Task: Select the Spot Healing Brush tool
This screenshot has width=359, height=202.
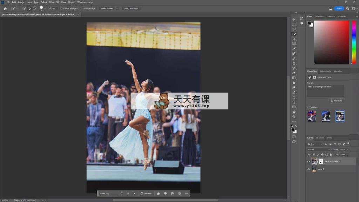Action: (294, 53)
